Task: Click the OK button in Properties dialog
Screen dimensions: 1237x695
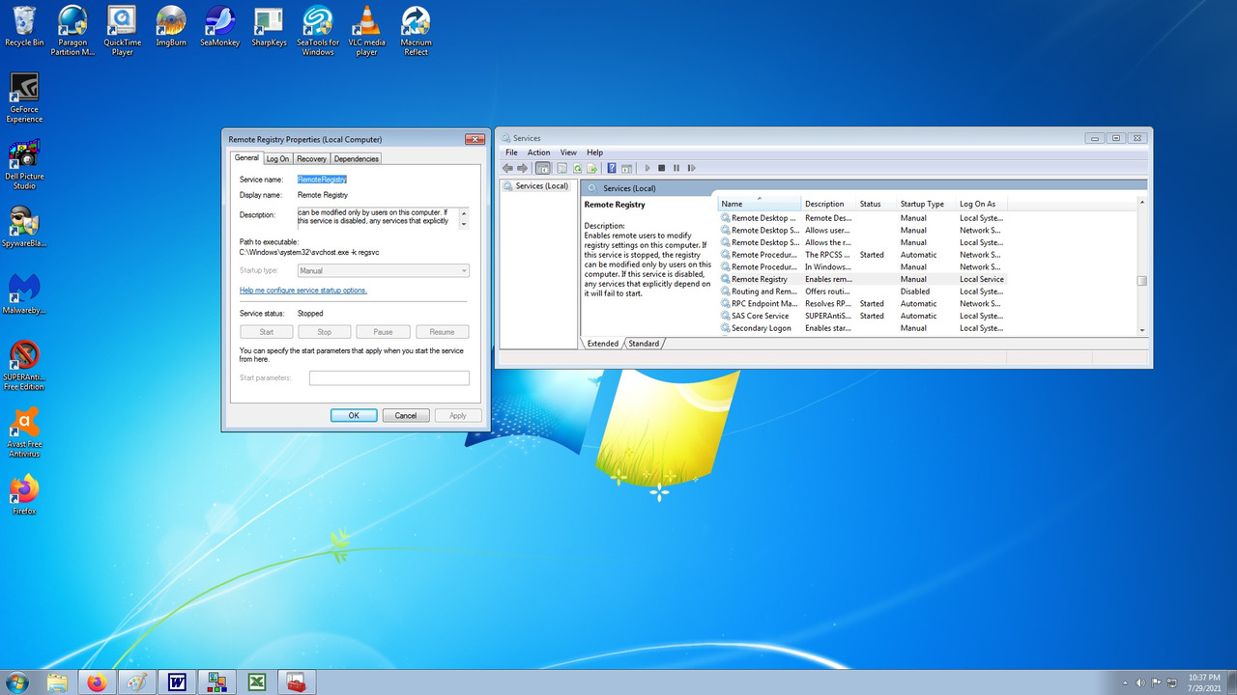Action: [x=354, y=415]
